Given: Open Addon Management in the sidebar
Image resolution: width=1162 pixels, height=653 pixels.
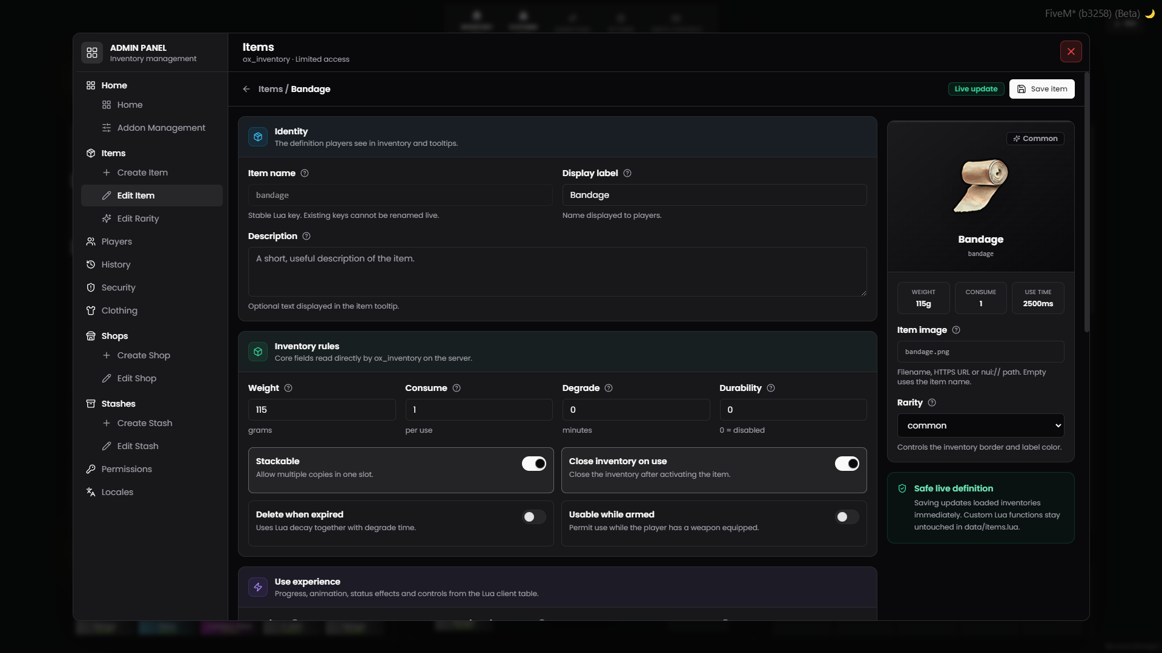Looking at the screenshot, I should tap(152, 128).
